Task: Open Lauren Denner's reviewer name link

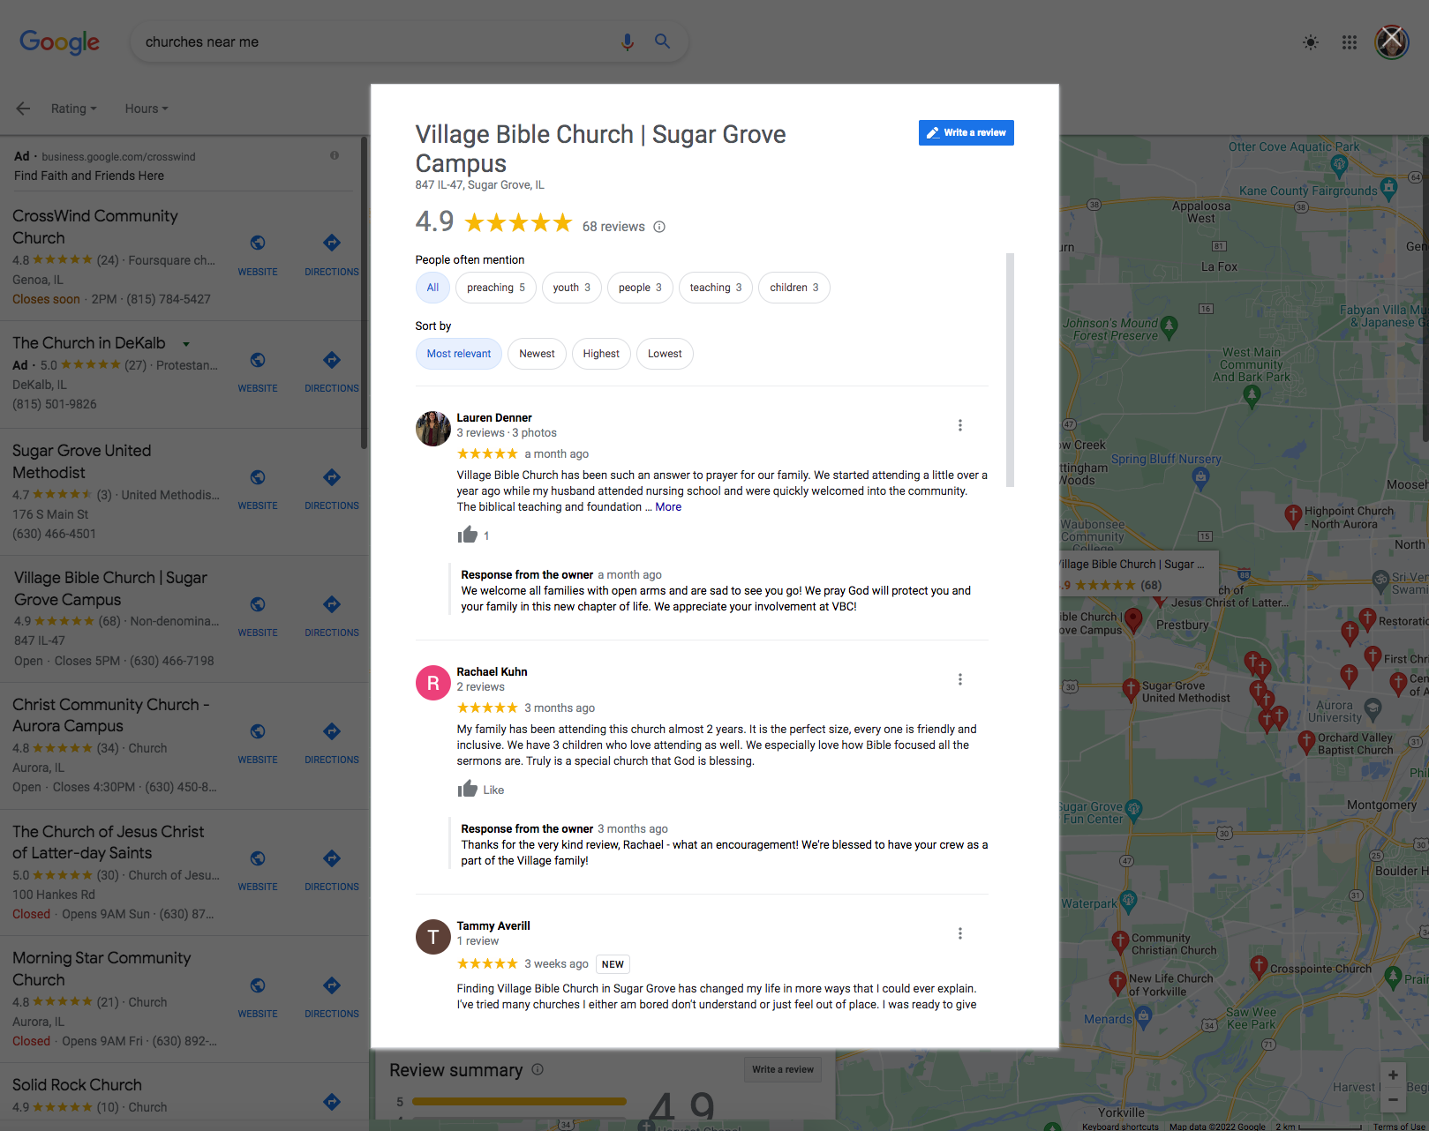Action: pos(494,417)
